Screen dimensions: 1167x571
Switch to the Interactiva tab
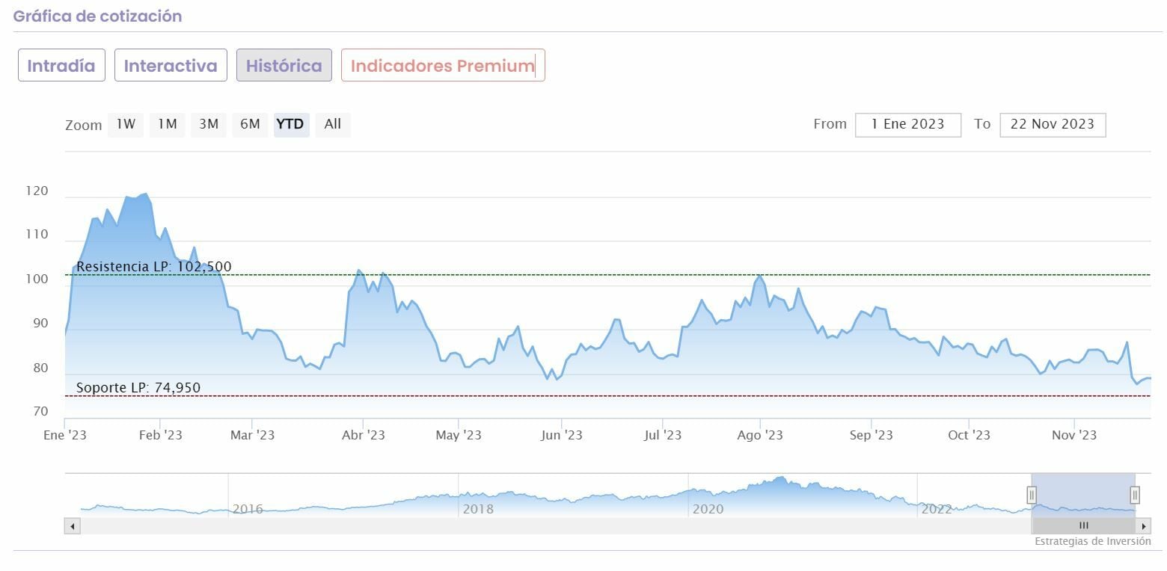[171, 66]
